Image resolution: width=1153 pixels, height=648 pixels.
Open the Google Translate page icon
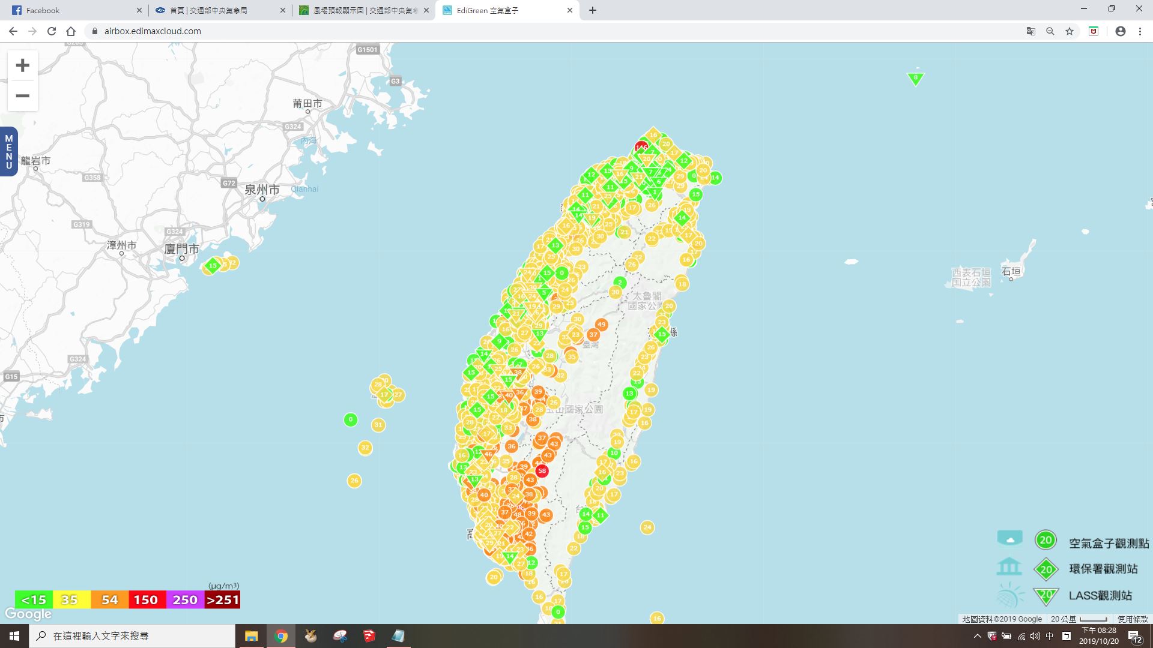click(x=1031, y=31)
